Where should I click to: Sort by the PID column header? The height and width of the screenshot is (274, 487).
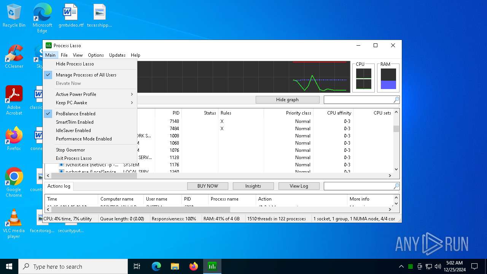click(x=168, y=113)
